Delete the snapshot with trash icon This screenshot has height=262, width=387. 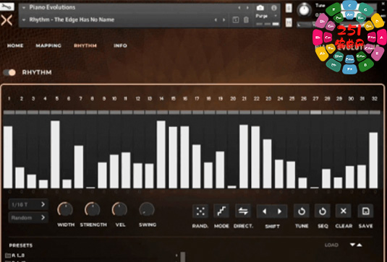(247, 20)
